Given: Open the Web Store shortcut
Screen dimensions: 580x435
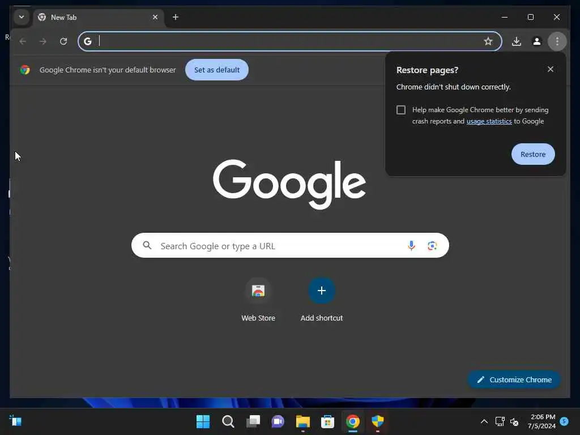Looking at the screenshot, I should [258, 291].
